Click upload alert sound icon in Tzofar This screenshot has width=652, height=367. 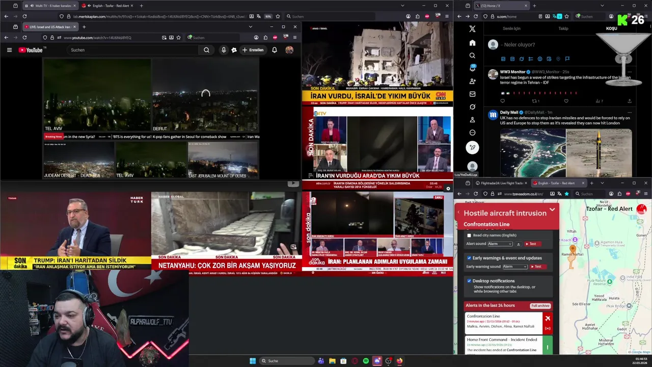[519, 244]
